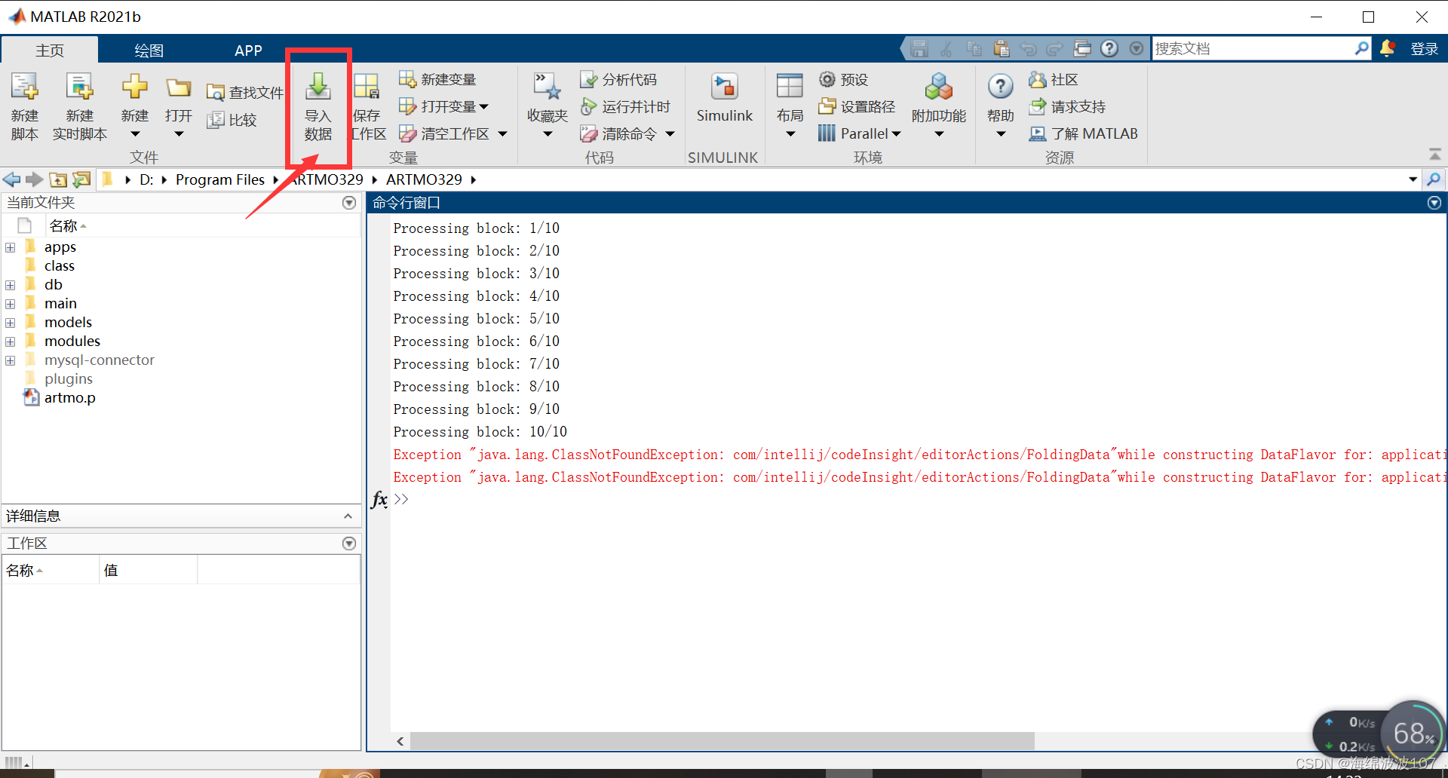Viewport: 1448px width, 778px height.
Task: Launch Simulink
Action: (x=724, y=98)
